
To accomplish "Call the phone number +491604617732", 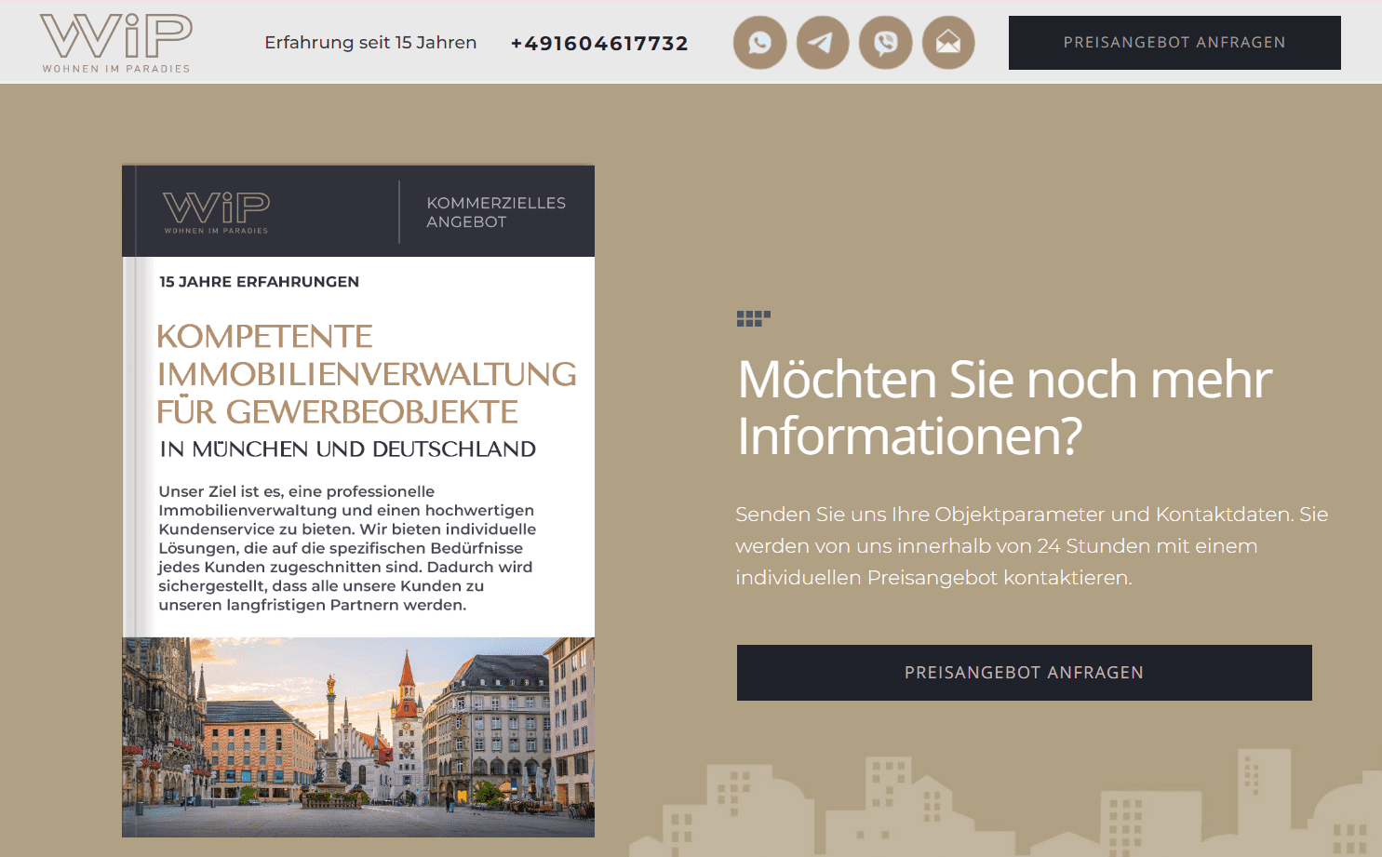I will pyautogui.click(x=599, y=43).
